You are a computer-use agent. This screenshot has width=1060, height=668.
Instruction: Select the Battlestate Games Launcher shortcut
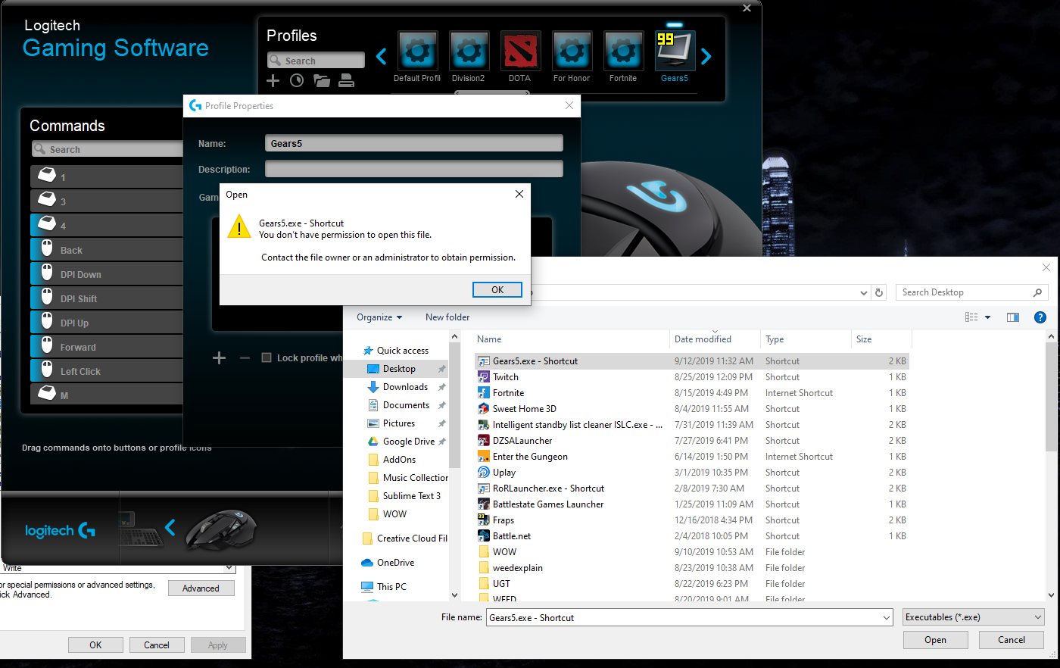pyautogui.click(x=548, y=504)
